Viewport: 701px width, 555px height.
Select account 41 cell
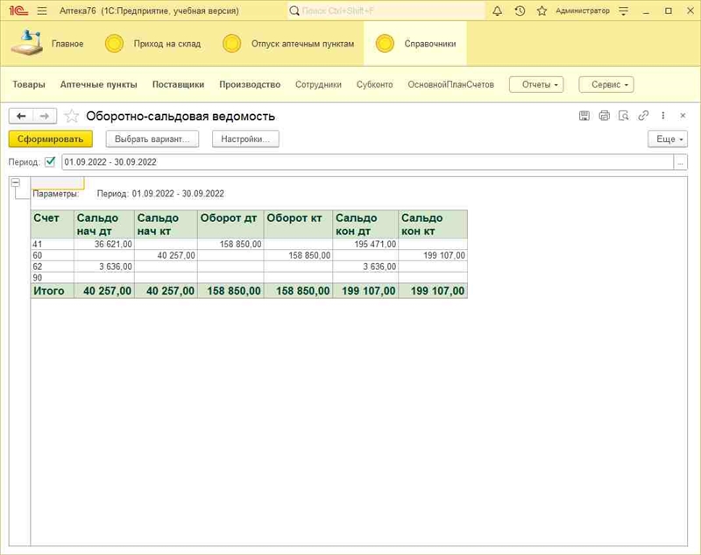(x=53, y=244)
